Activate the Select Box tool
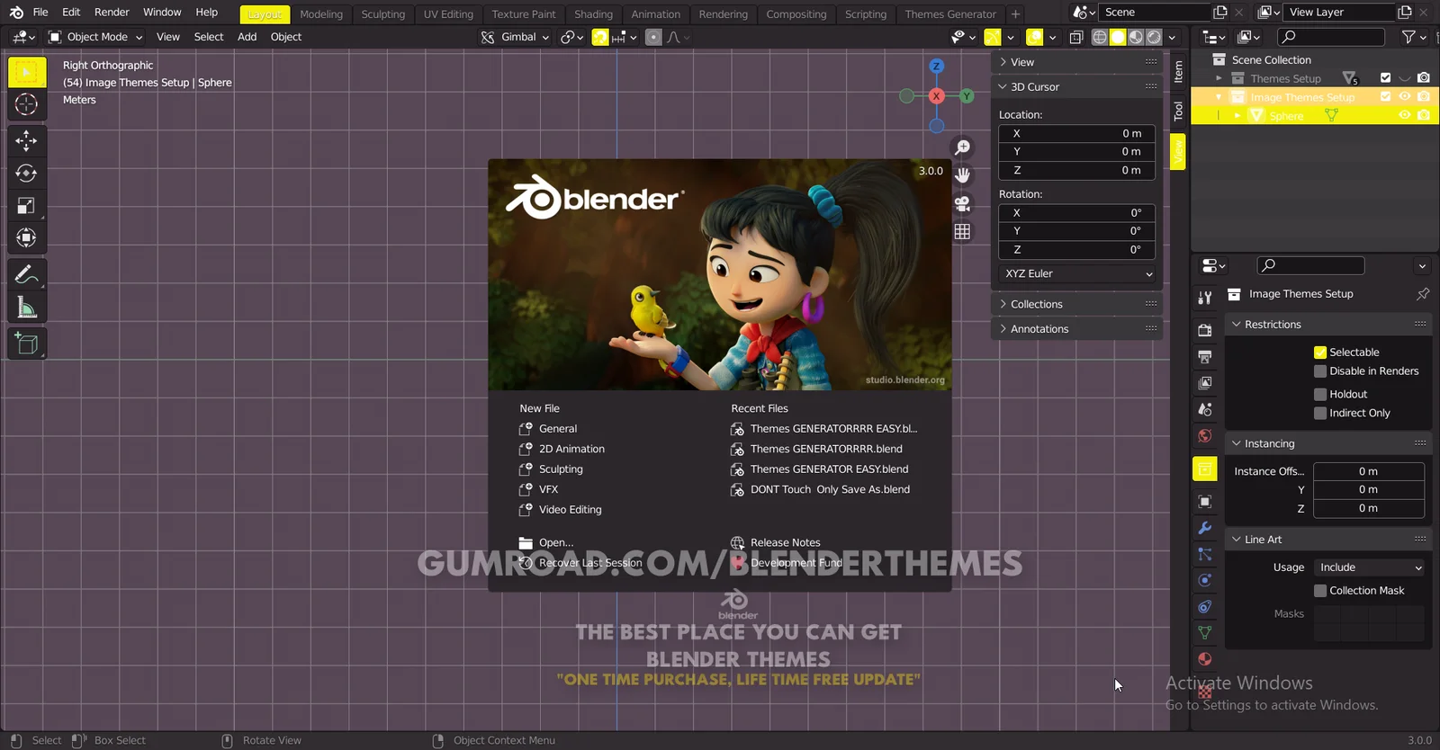This screenshot has height=750, width=1440. [27, 72]
